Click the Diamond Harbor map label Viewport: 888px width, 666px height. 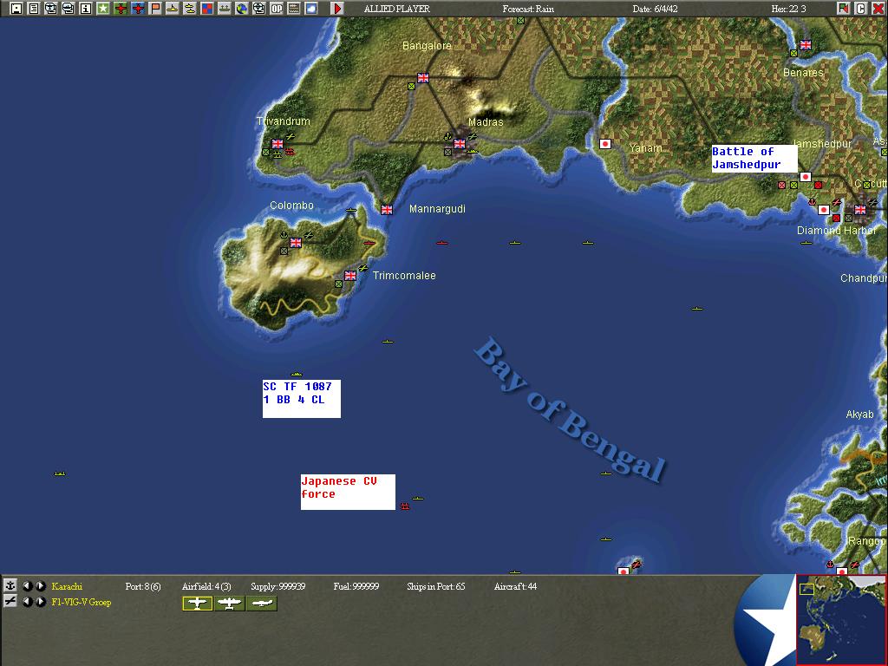click(x=837, y=230)
